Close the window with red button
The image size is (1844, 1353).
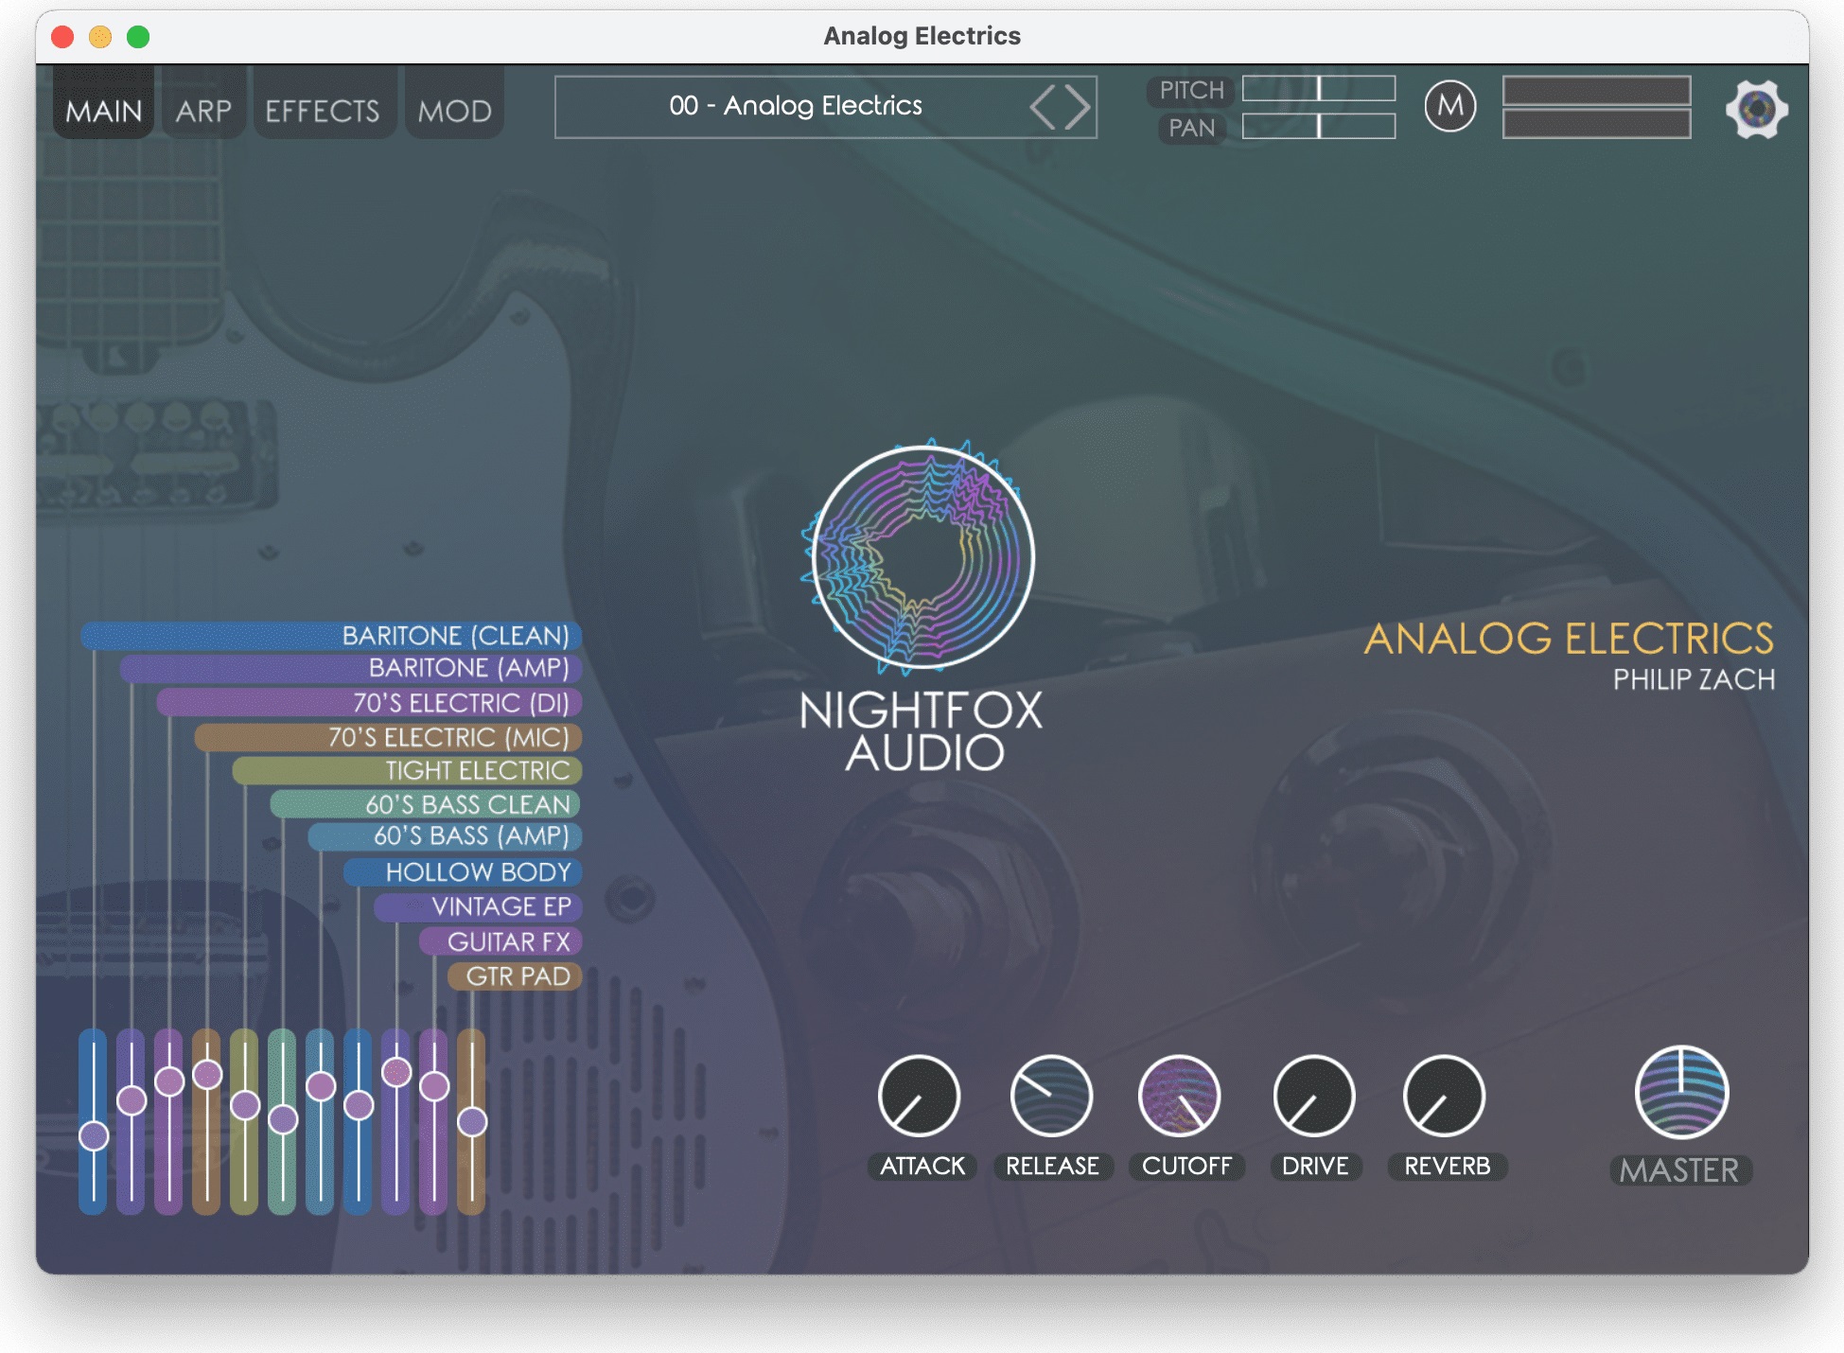point(62,37)
